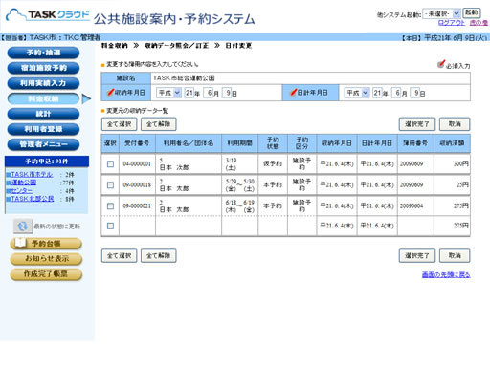
Task: Tick the checkbox for receipt 09-0000021
Action: [x=110, y=206]
